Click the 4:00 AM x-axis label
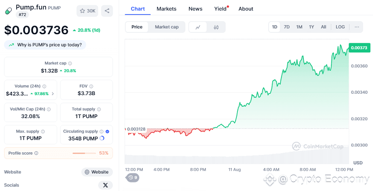The width and height of the screenshot is (373, 191). click(x=271, y=170)
